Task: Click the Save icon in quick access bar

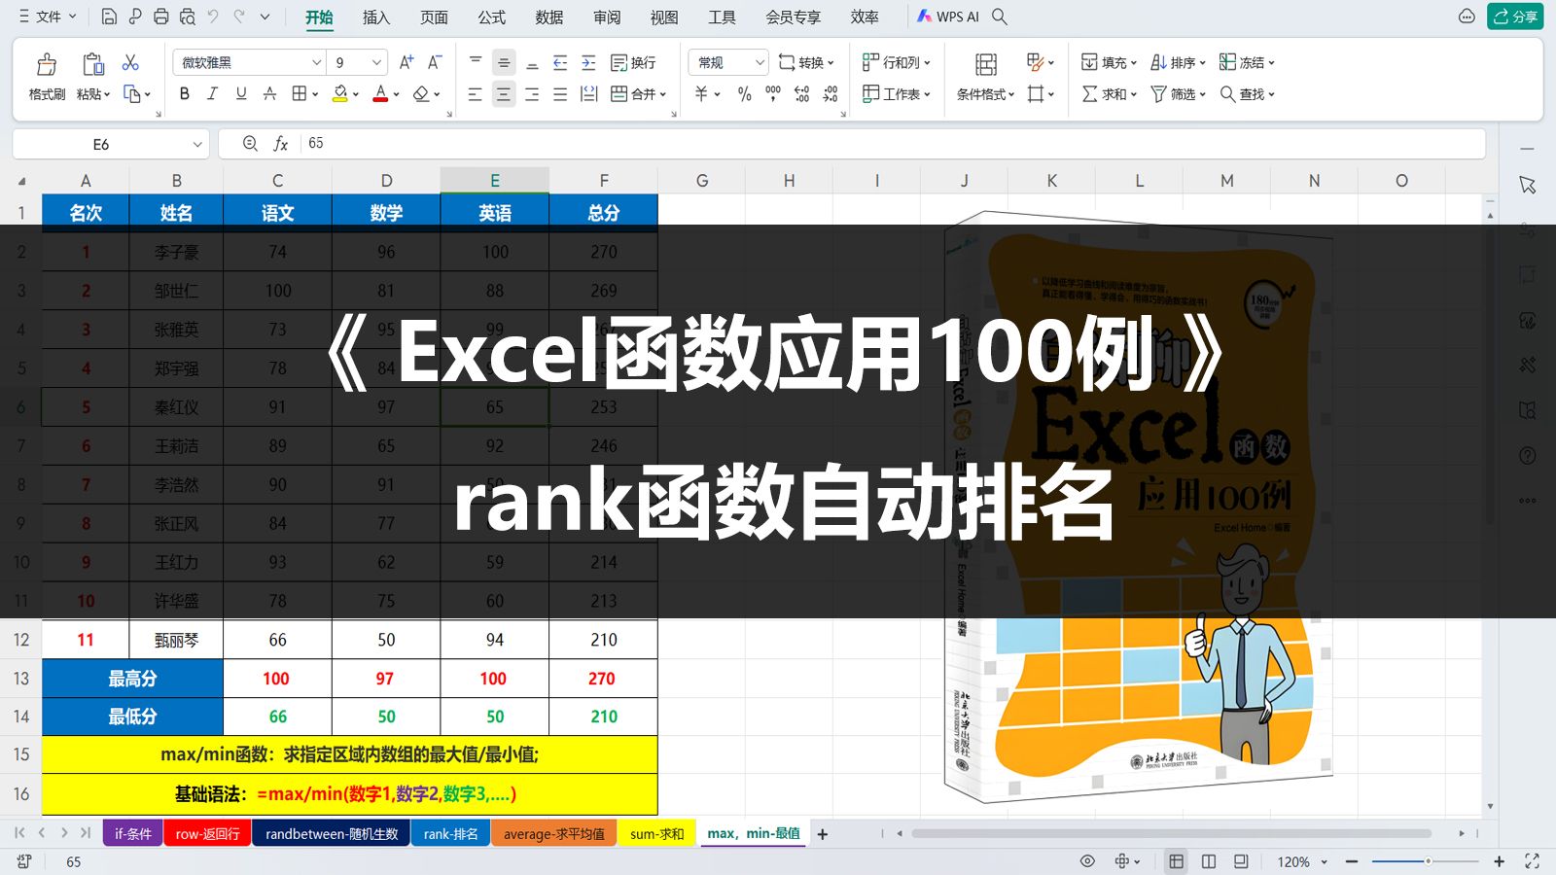Action: tap(109, 17)
